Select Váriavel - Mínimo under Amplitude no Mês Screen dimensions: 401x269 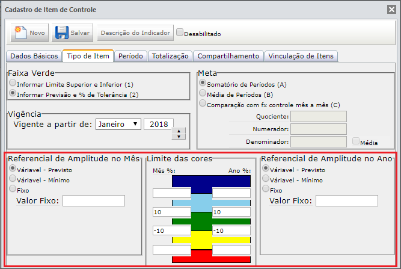click(13, 178)
